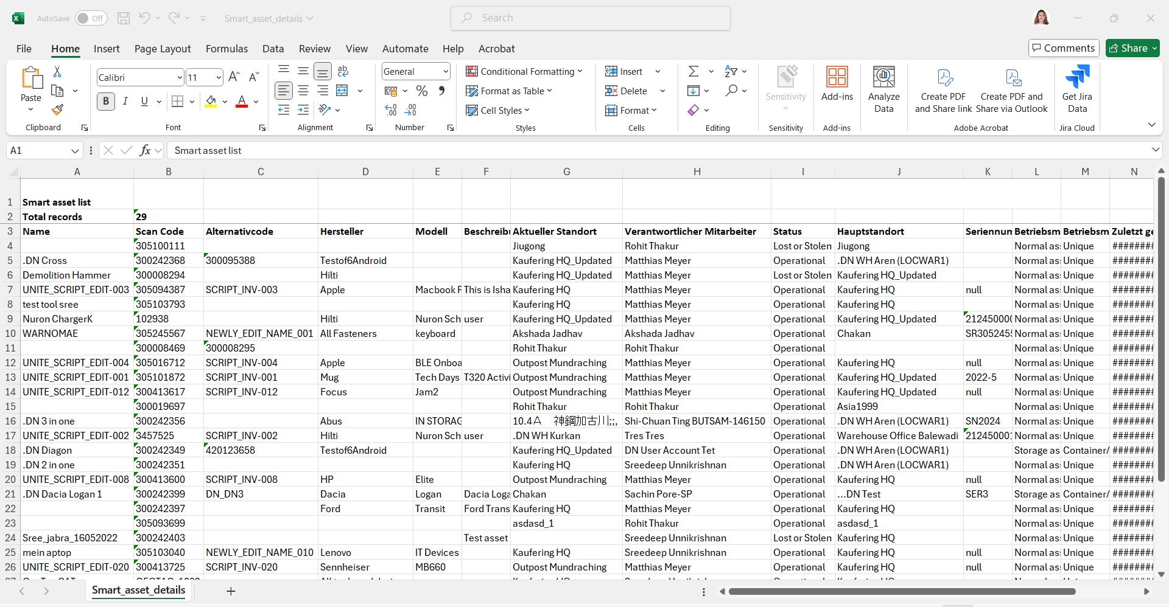Screen dimensions: 1169x607
Task: Click the AutoSum sigma icon
Action: click(693, 72)
